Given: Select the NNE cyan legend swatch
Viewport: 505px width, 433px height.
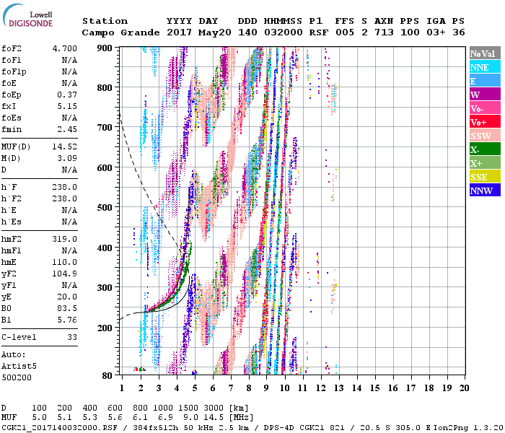Looking at the screenshot, I should (485, 67).
